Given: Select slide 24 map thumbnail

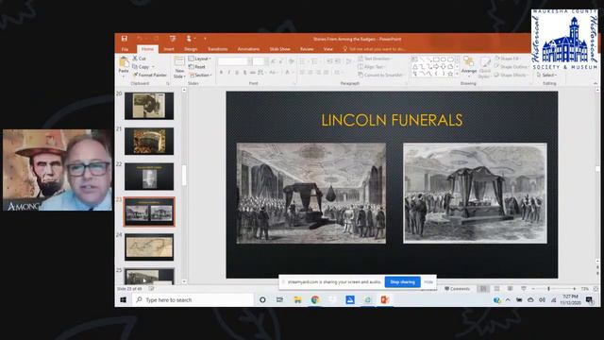Looking at the screenshot, I should (149, 247).
